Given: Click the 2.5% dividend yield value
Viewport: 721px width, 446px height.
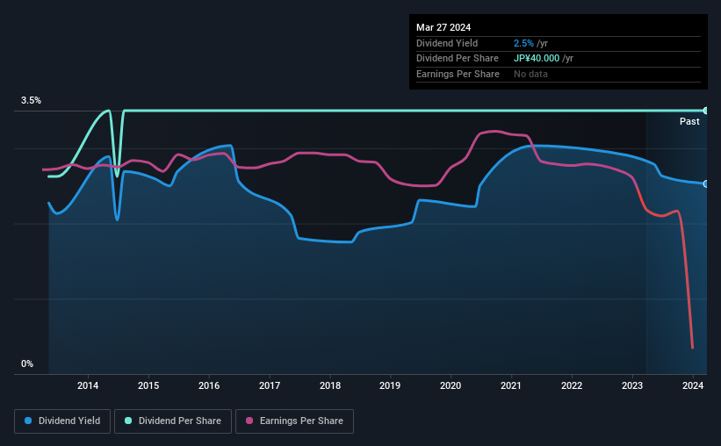Looking at the screenshot, I should point(523,43).
